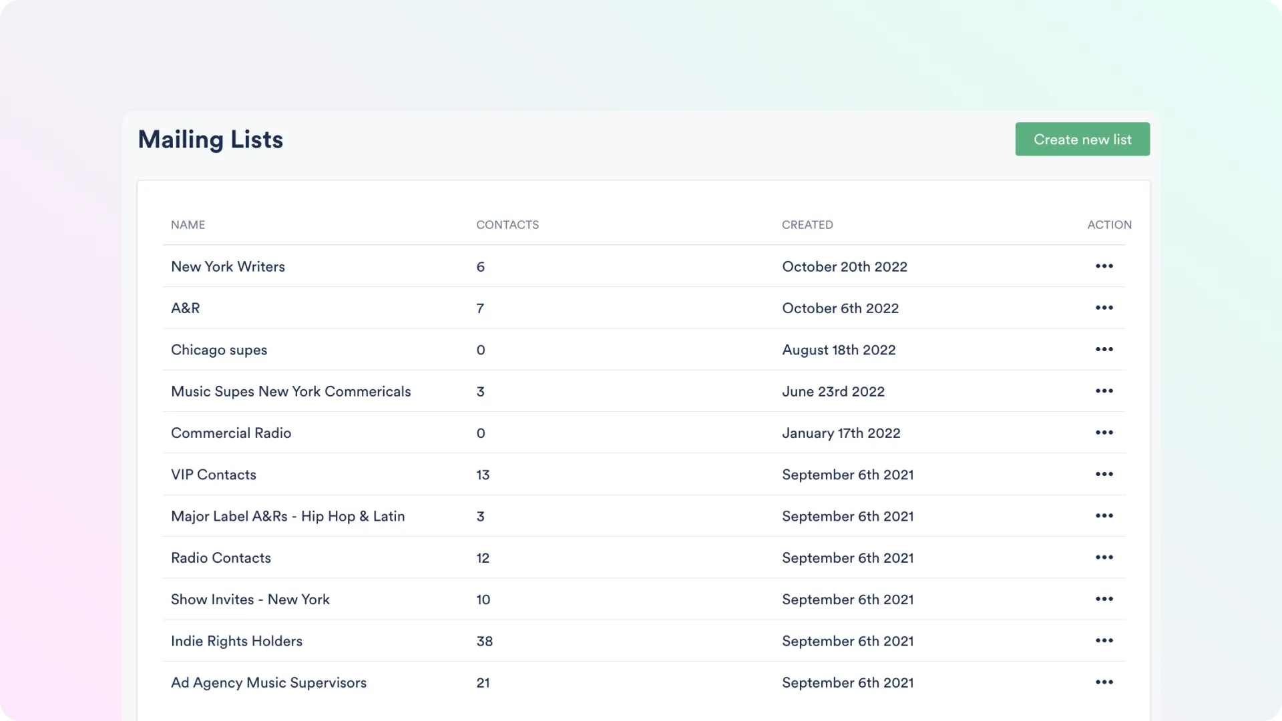The image size is (1282, 721).
Task: Select the New York Writers mailing list
Action: click(x=228, y=266)
